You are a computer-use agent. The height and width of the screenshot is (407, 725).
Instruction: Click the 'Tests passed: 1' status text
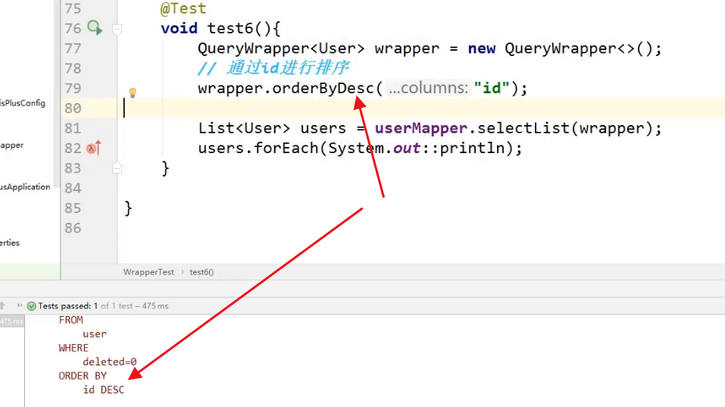tap(68, 305)
